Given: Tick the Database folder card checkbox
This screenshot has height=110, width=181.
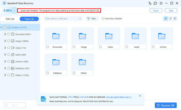Looking at the screenshot, I should (47, 73).
